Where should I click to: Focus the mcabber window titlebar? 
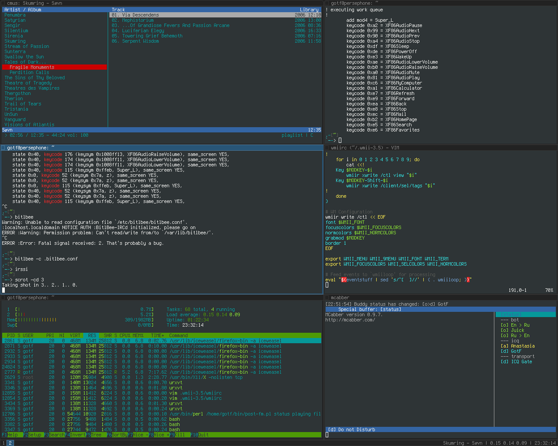click(x=441, y=297)
